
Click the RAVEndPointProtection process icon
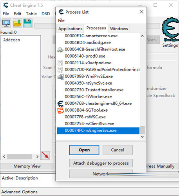click(x=60, y=70)
